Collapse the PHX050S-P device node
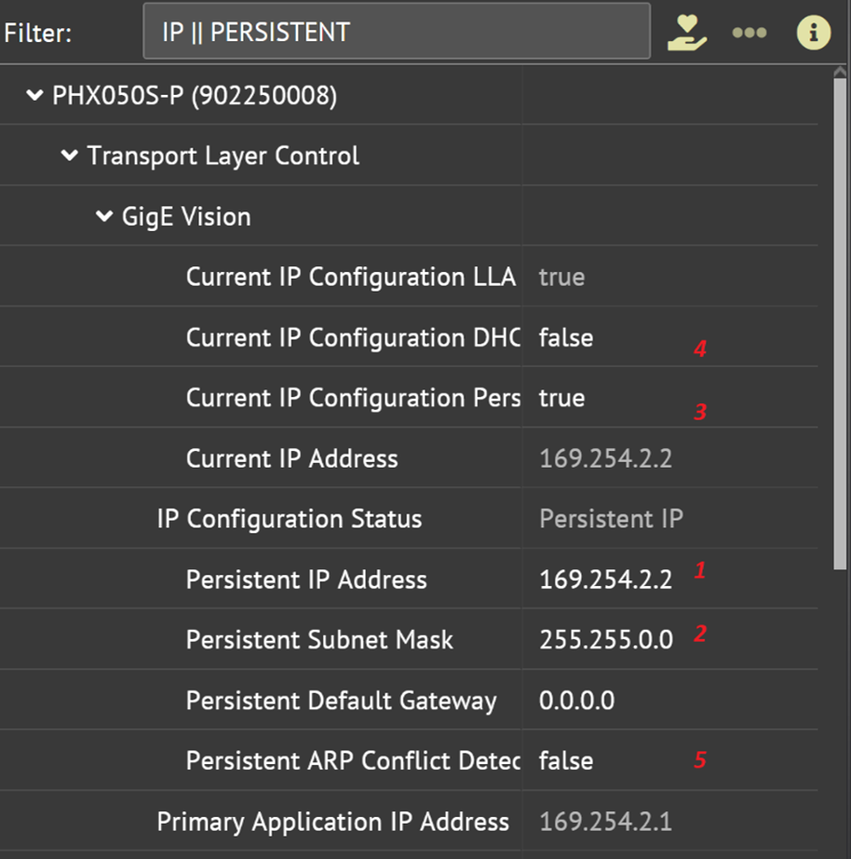The image size is (851, 859). coord(35,95)
